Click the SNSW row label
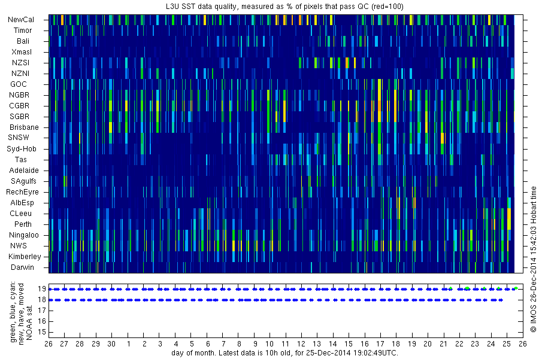Viewport: 539px width, 359px height. tap(19, 138)
